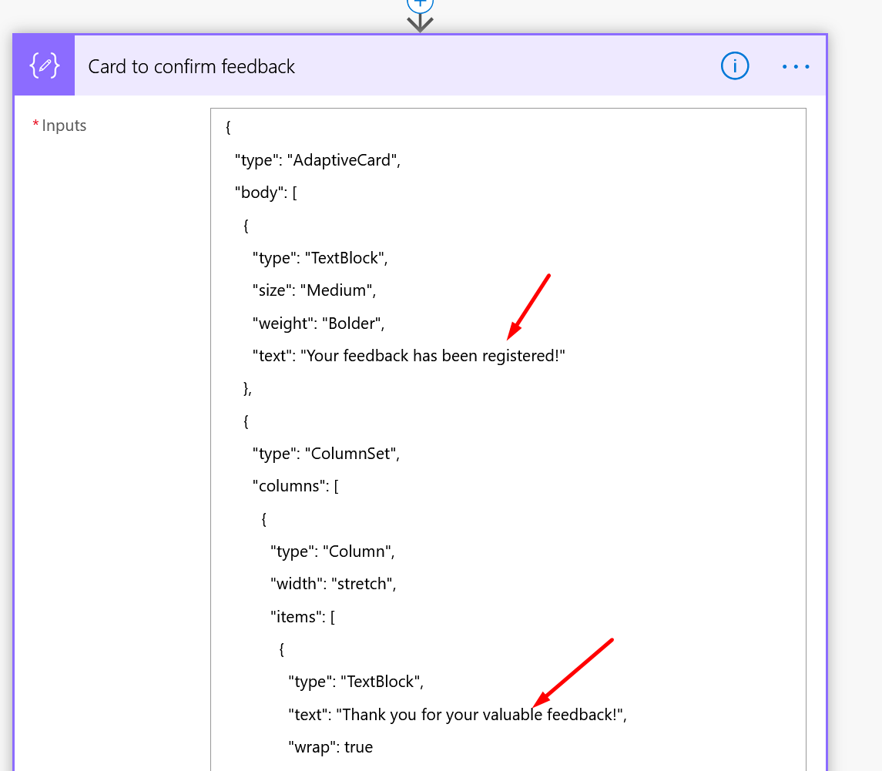Viewport: 882px width, 771px height.
Task: Select the 'Card to confirm feedback' title to rename
Action: pos(191,67)
